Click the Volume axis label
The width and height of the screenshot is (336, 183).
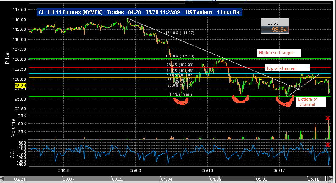(13, 128)
